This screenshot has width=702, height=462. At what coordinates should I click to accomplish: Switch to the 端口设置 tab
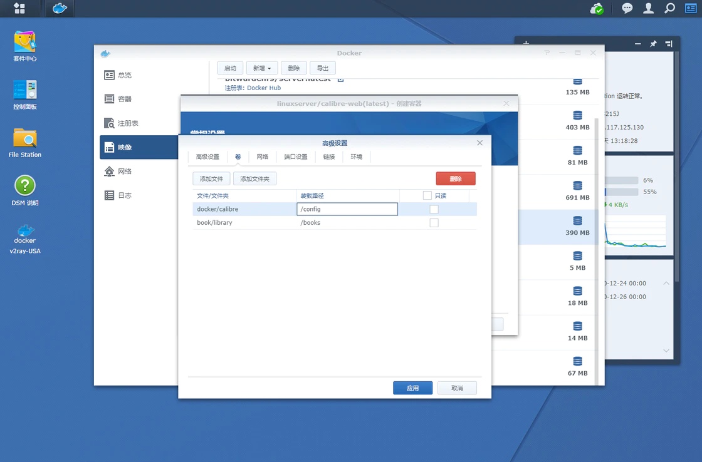click(x=296, y=157)
